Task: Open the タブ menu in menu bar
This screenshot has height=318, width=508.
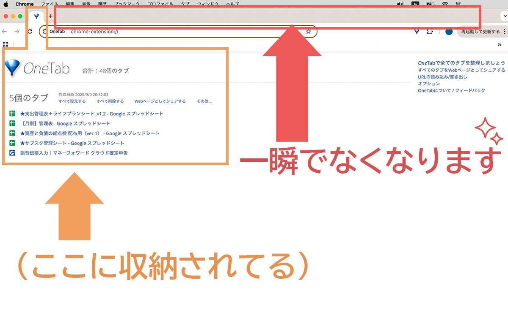Action: (x=185, y=4)
